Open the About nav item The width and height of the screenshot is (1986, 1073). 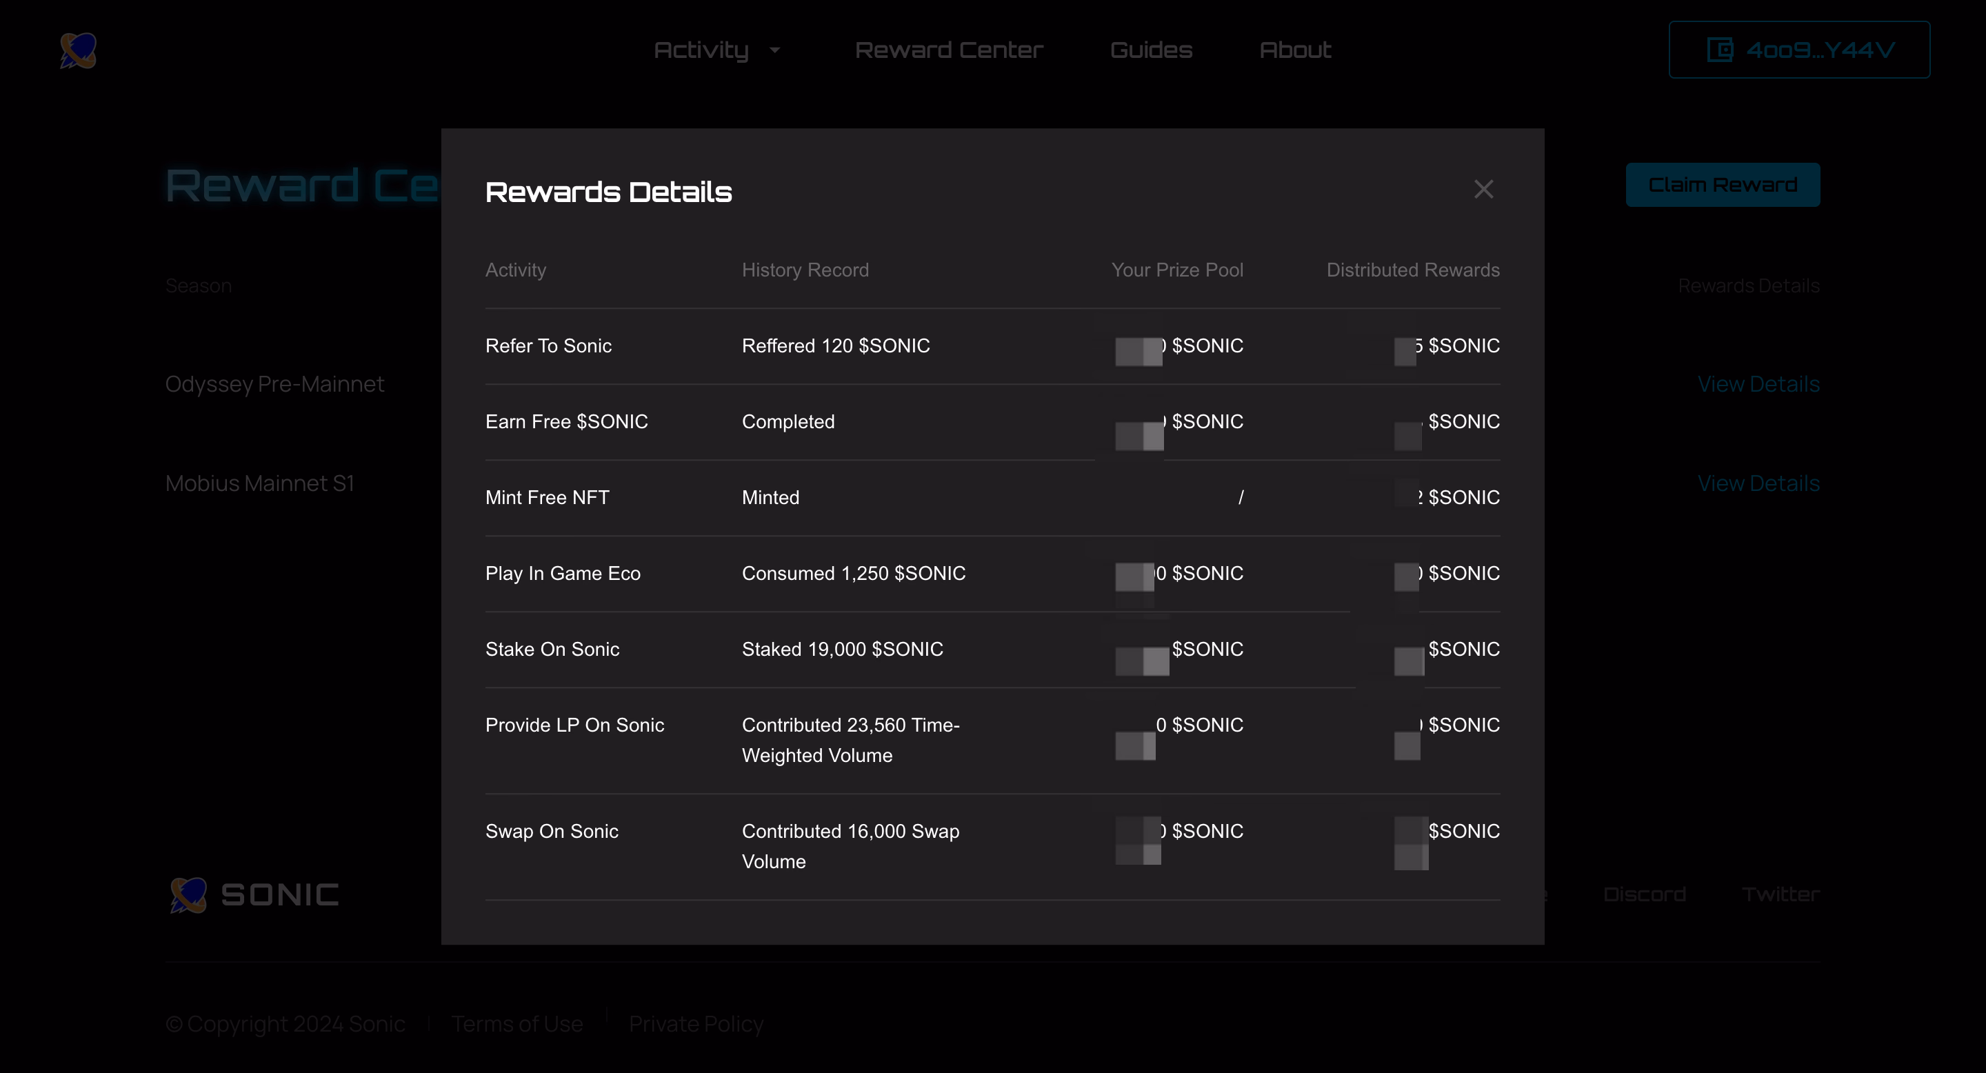pos(1295,50)
